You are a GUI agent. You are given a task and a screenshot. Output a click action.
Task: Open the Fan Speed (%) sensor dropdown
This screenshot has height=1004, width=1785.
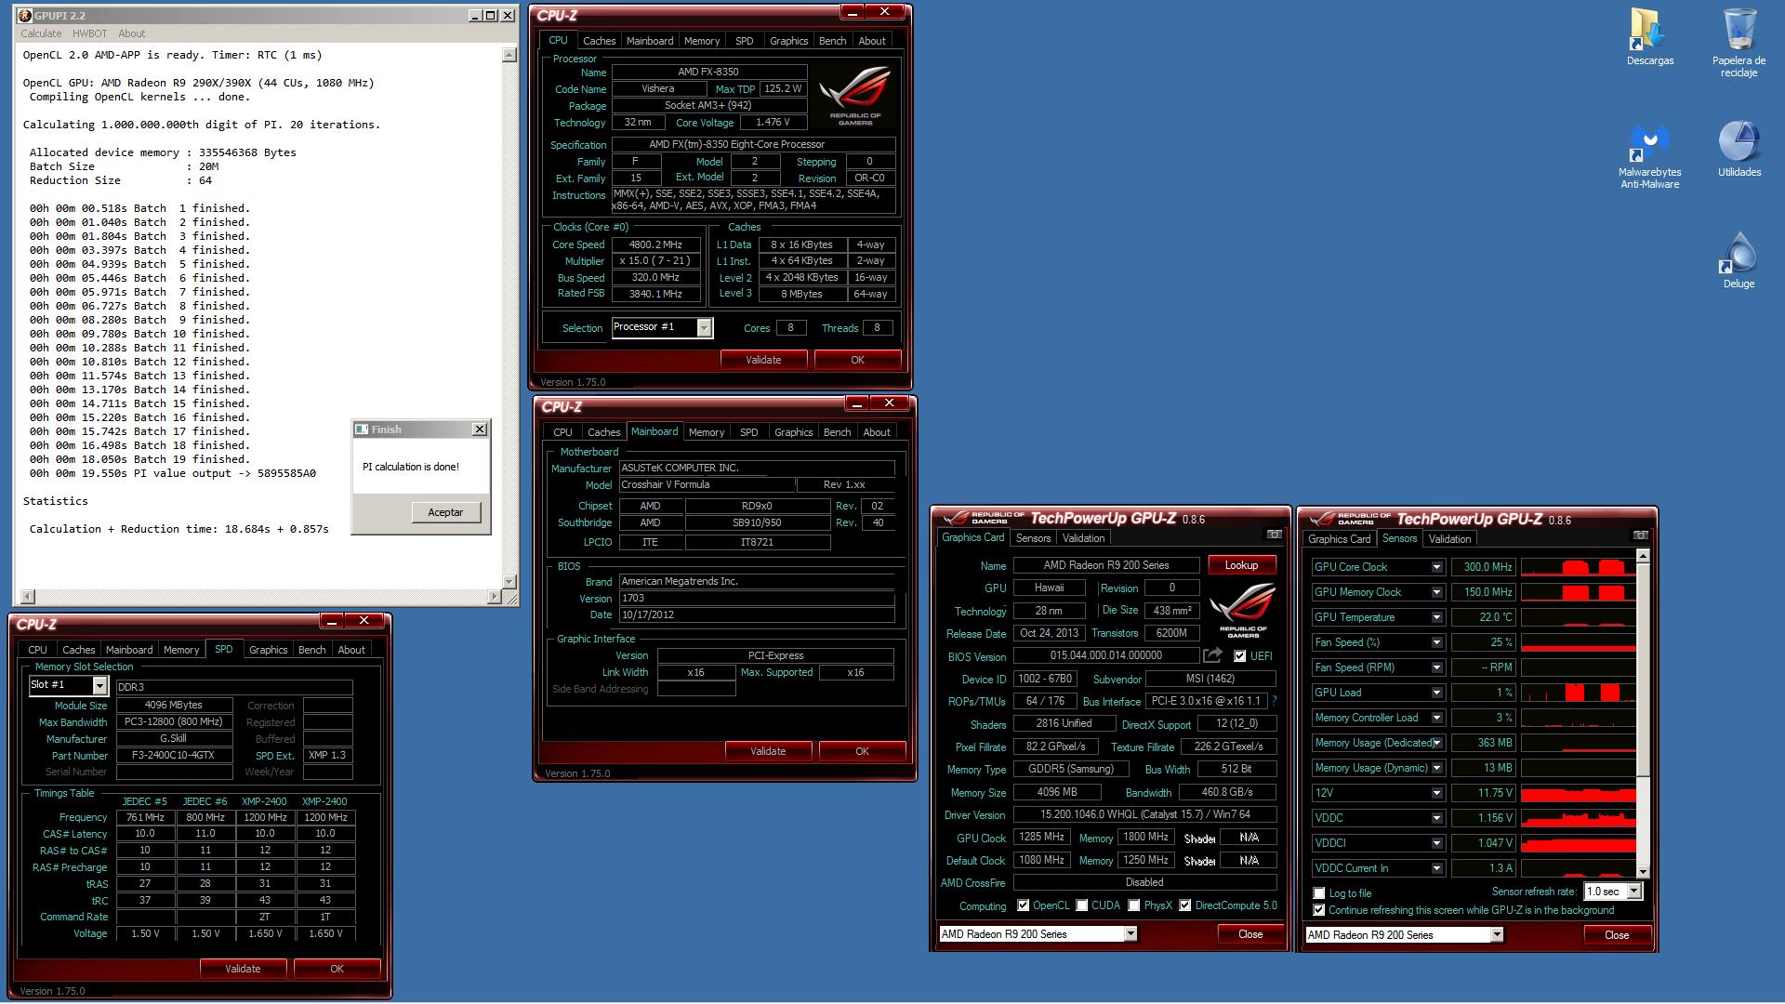tap(1436, 642)
